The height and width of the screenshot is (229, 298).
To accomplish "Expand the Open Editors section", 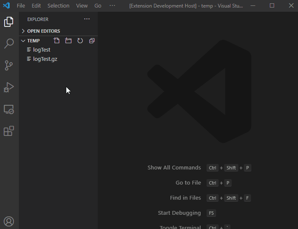I will pyautogui.click(x=58, y=31).
